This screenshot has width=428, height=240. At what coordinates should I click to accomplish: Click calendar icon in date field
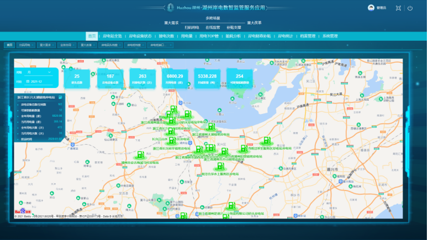pos(28,81)
